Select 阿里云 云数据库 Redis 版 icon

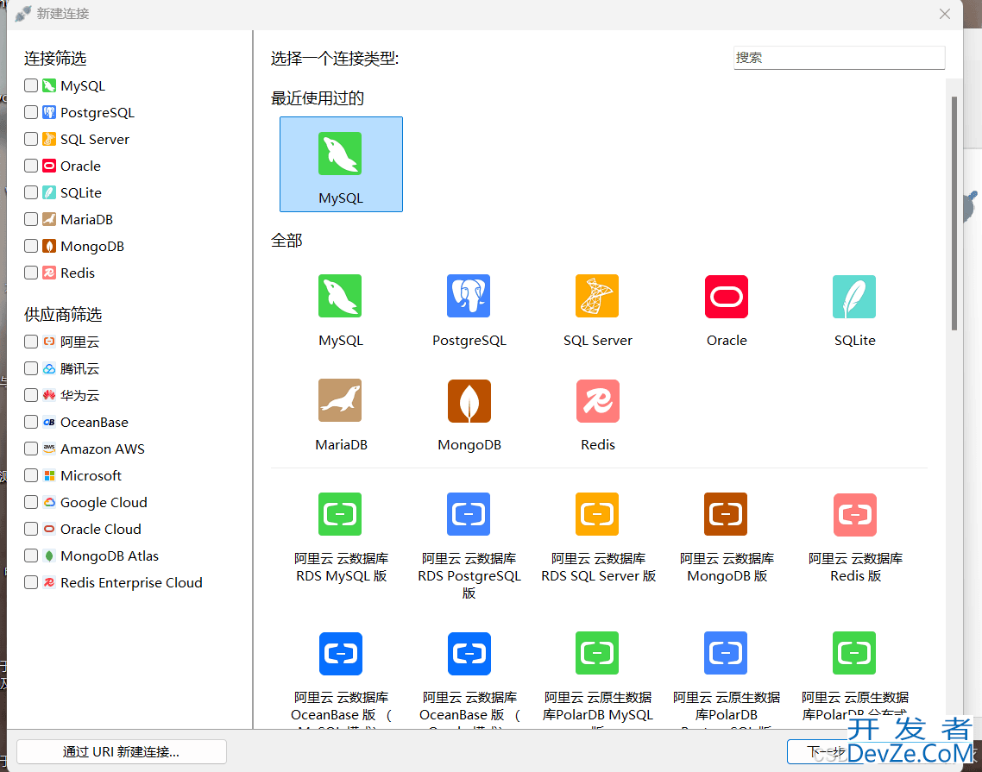coord(855,515)
